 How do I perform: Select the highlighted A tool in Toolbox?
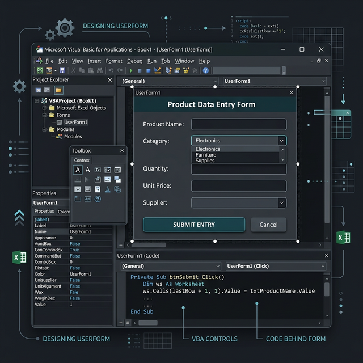click(78, 170)
